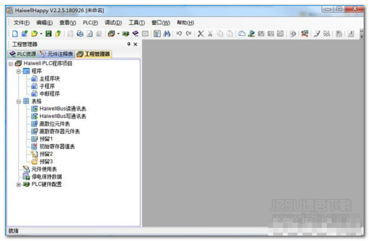This screenshot has width=369, height=241.
Task: Click the 表格 folder label
Action: point(37,101)
